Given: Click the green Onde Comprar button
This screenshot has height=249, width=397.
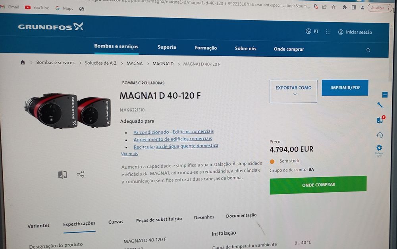Looking at the screenshot, I should pos(318,185).
